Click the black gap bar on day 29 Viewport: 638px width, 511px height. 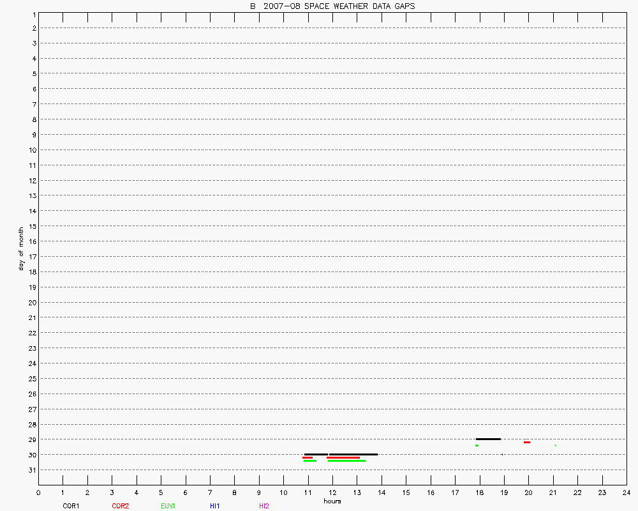pyautogui.click(x=488, y=439)
